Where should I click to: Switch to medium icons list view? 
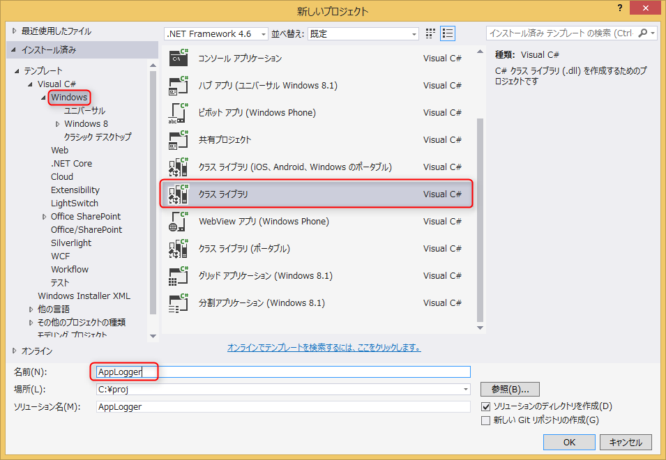tap(448, 33)
